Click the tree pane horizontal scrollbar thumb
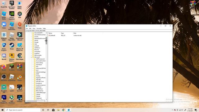199x112 pixels. [x=32, y=101]
